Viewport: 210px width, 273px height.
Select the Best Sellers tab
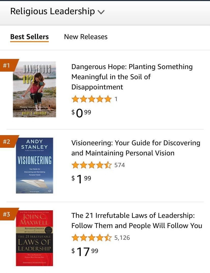(29, 37)
